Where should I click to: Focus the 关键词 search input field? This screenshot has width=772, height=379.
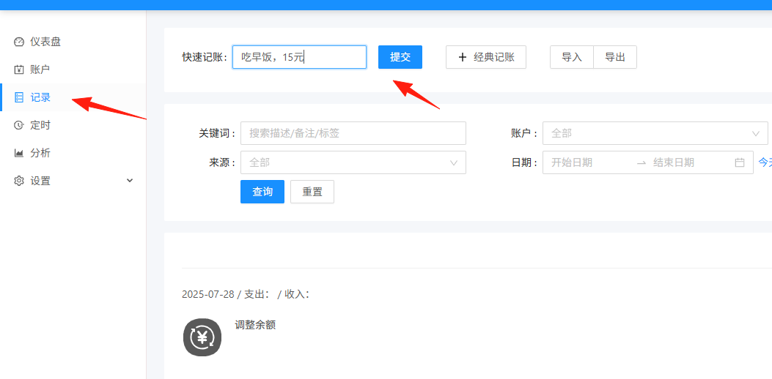pyautogui.click(x=353, y=133)
